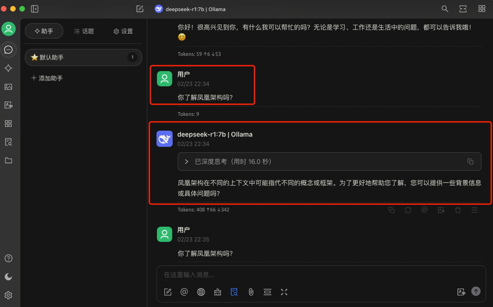Regenerate the deepseek reply
Image resolution: width=493 pixels, height=307 pixels.
(x=408, y=210)
